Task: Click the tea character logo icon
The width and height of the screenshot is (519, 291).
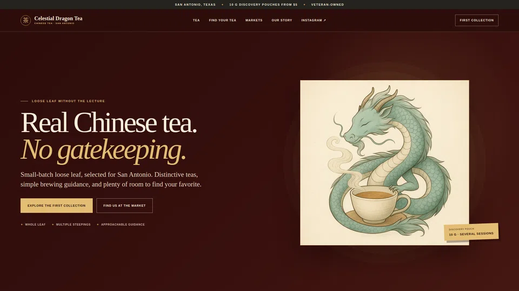Action: tap(25, 20)
